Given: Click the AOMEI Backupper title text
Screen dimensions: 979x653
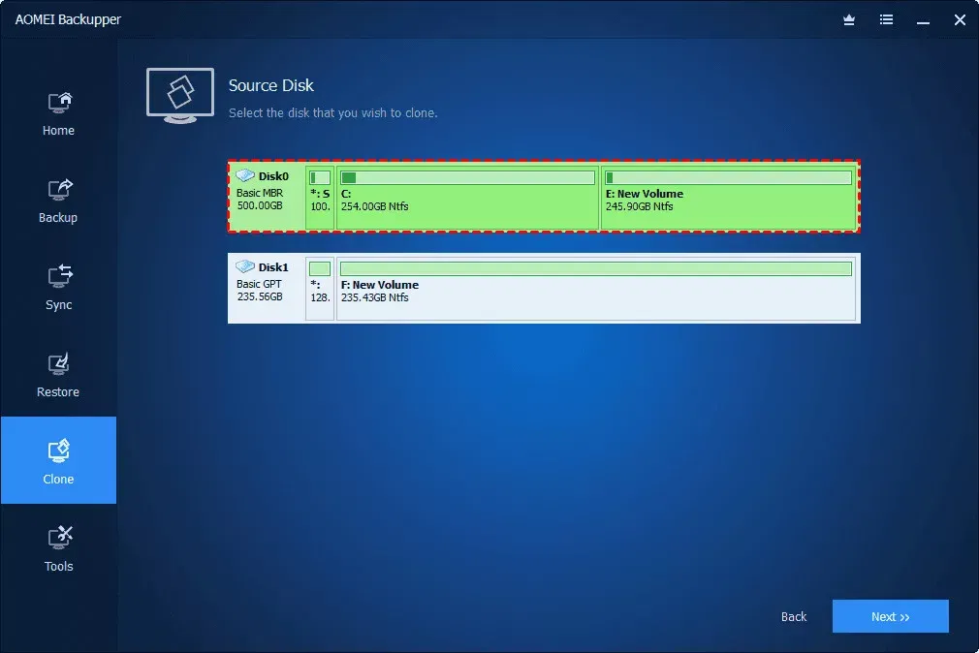Looking at the screenshot, I should (68, 19).
